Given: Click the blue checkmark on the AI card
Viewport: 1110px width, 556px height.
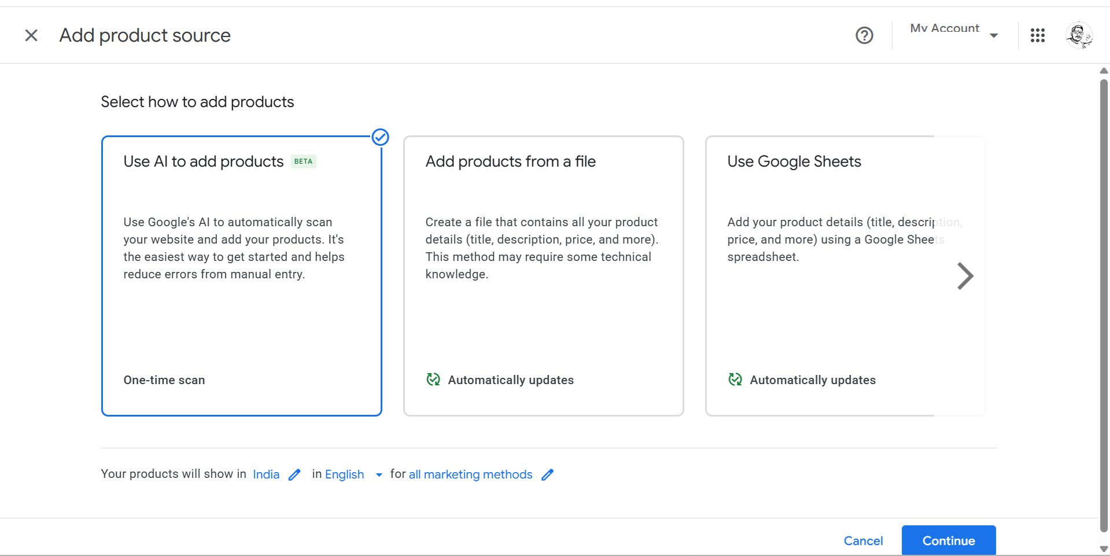Looking at the screenshot, I should tap(380, 137).
